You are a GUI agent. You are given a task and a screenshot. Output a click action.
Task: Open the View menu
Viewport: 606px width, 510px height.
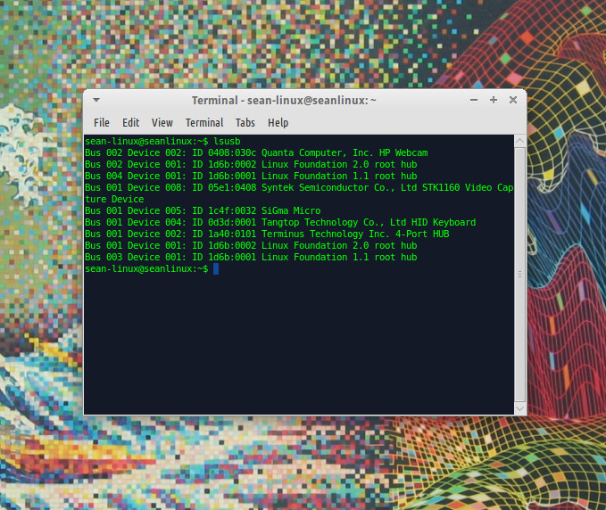(x=162, y=123)
